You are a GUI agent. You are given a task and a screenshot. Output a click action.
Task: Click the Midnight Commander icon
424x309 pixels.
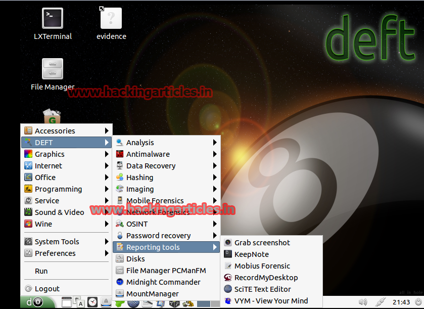(x=120, y=282)
